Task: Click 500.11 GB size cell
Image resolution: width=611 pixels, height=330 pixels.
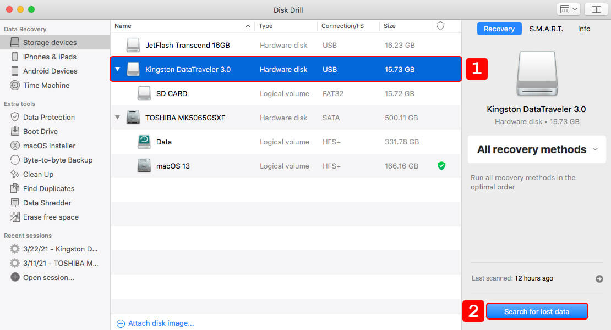Action: (x=401, y=118)
